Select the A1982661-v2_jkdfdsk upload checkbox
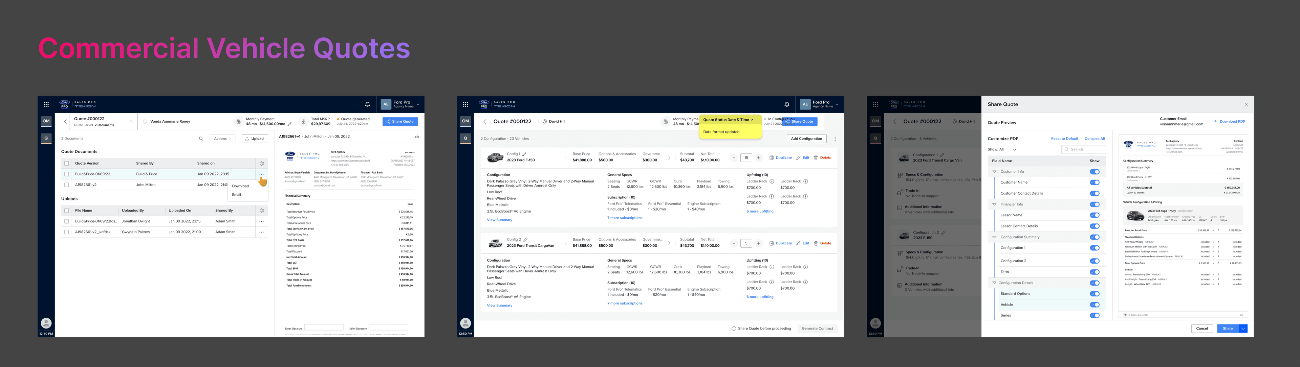The height and width of the screenshot is (367, 1300). click(67, 232)
